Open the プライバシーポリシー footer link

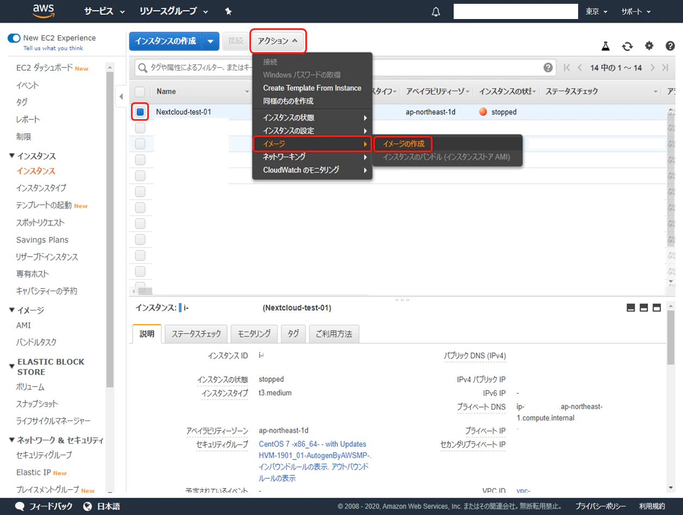(x=600, y=506)
